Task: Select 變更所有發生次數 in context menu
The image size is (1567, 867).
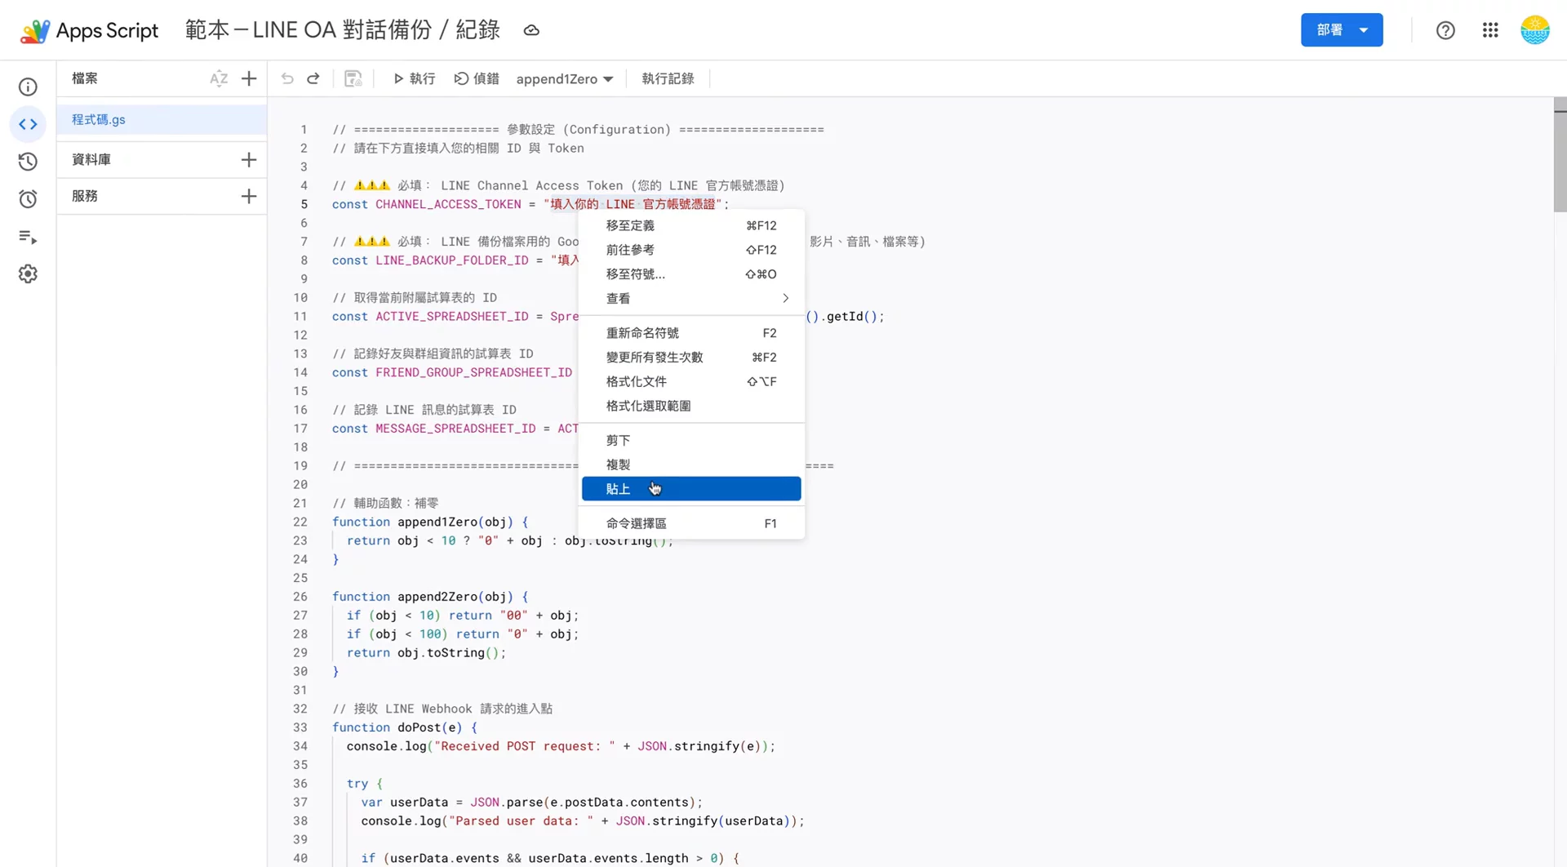Action: click(x=691, y=358)
